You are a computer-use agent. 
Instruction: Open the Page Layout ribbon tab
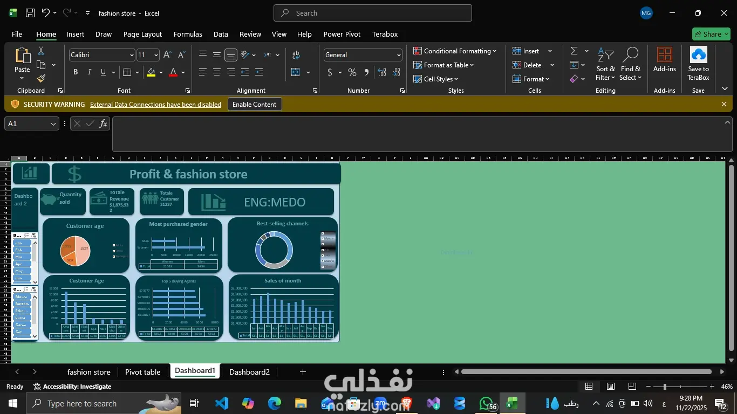click(142, 34)
